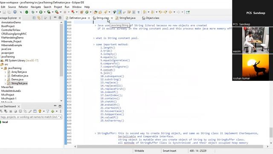The width and height of the screenshot is (273, 154).
Task: Click the Package Explorer vertical scrollbar
Action: [x=61, y=50]
